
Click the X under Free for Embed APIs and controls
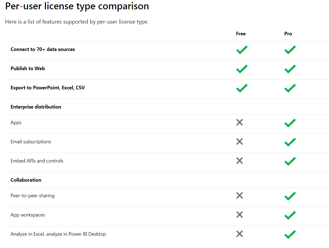(239, 161)
